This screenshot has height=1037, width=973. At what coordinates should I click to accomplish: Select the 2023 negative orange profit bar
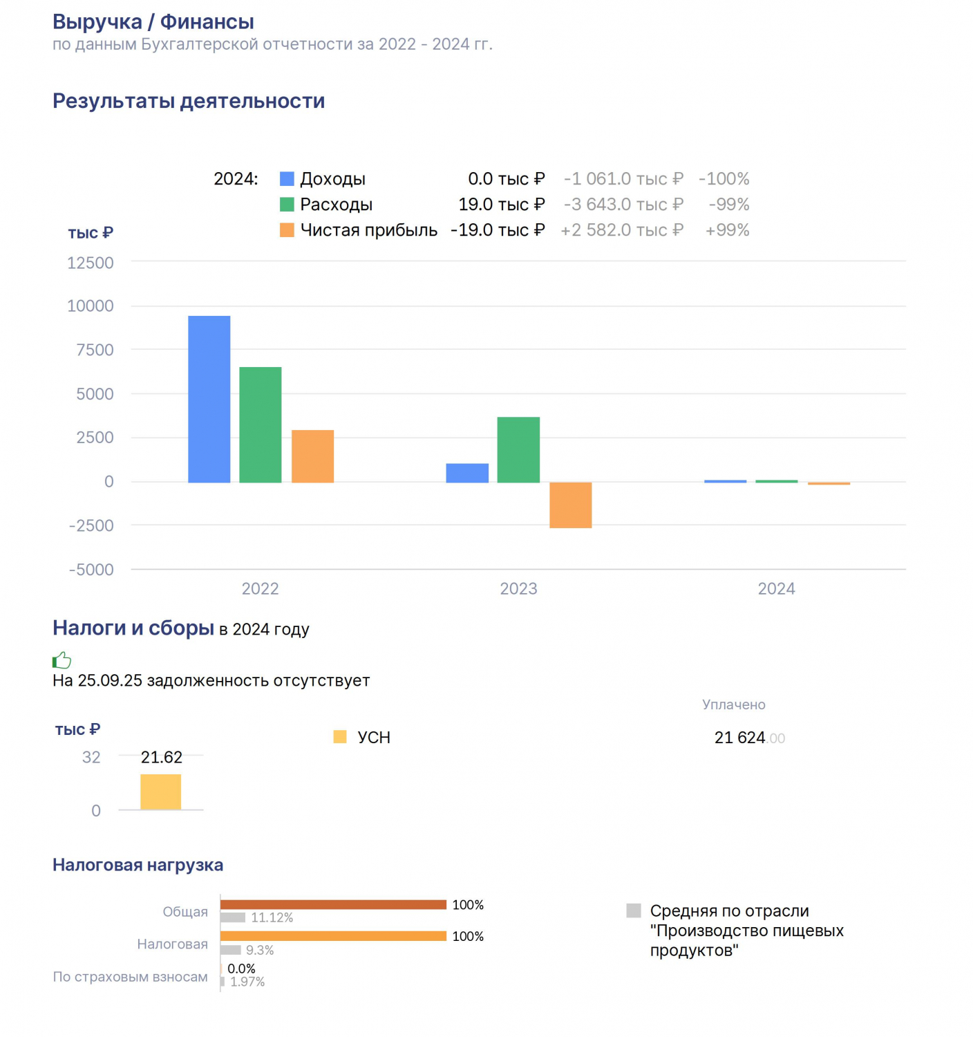[571, 505]
